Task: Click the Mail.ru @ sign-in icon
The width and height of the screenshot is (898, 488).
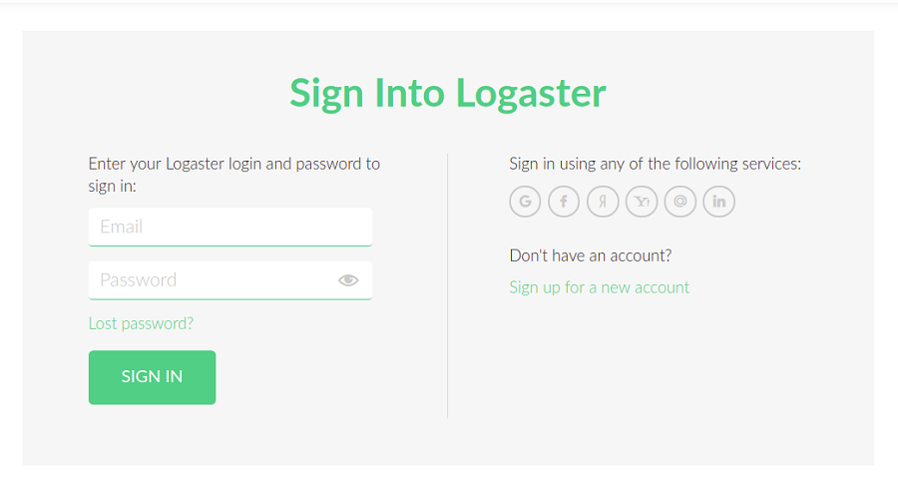Action: (680, 202)
